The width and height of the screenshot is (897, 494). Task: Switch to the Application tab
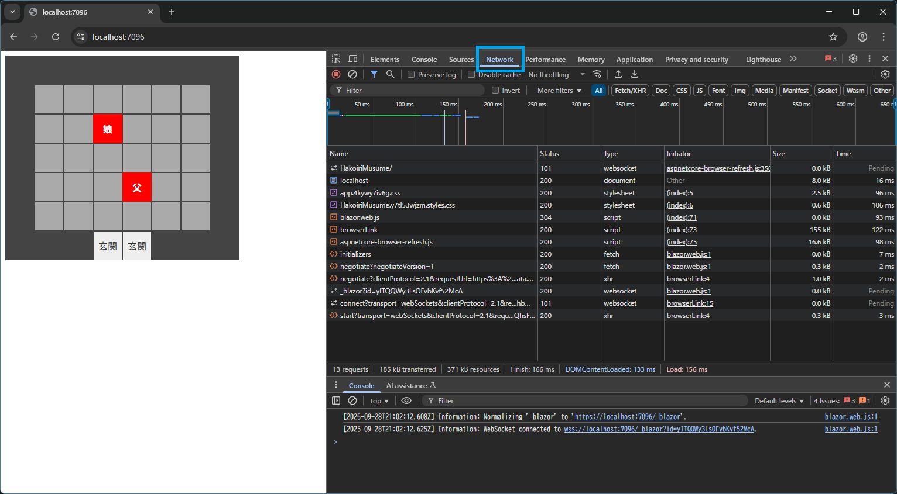[x=635, y=59]
